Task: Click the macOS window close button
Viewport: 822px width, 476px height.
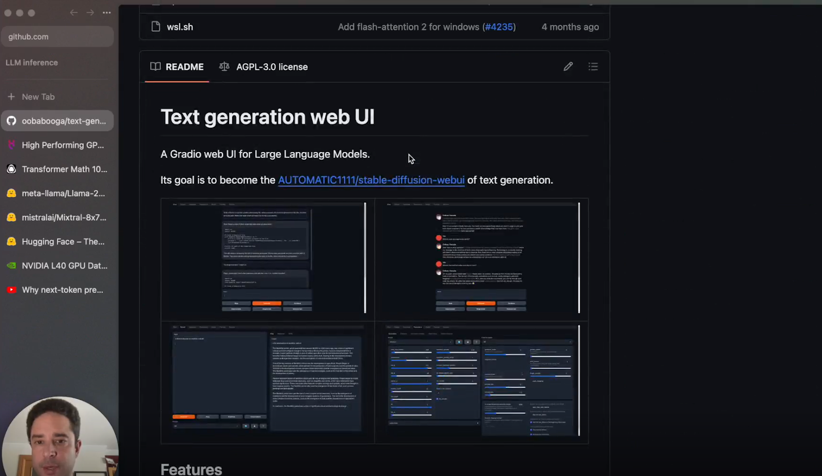Action: pos(8,13)
